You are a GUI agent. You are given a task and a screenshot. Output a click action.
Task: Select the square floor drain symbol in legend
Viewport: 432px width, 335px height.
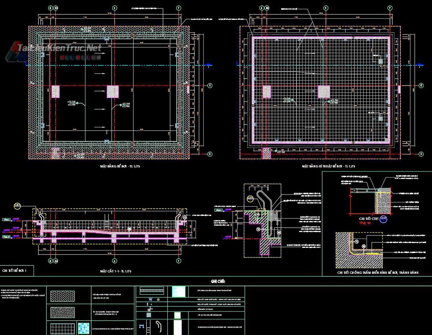(x=148, y=315)
